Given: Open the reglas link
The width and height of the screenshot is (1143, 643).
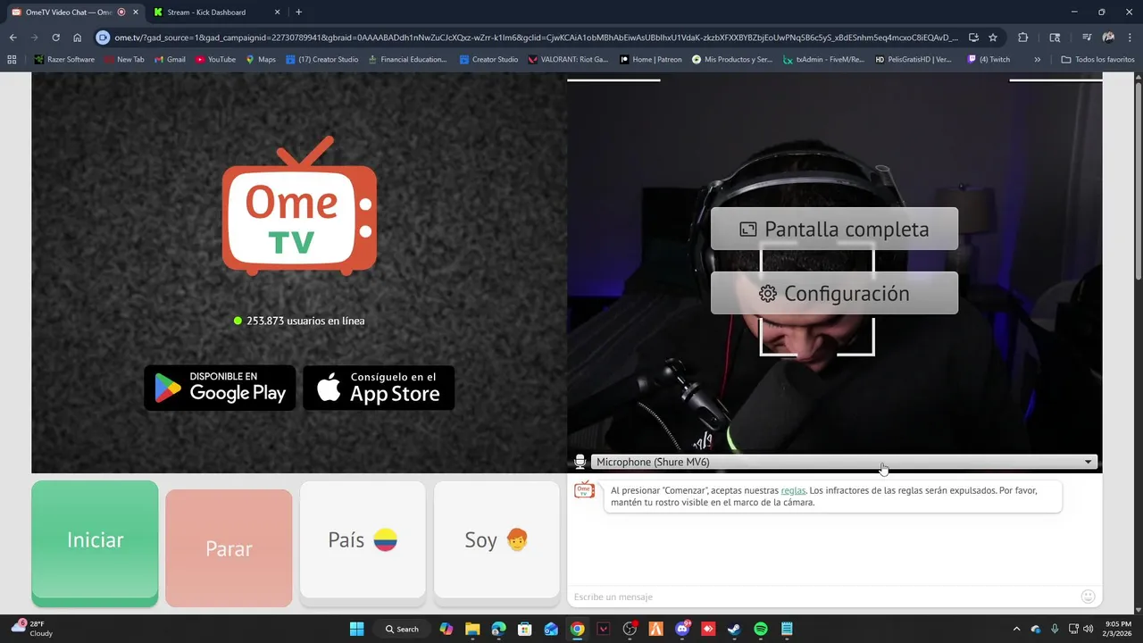Looking at the screenshot, I should click(x=793, y=490).
